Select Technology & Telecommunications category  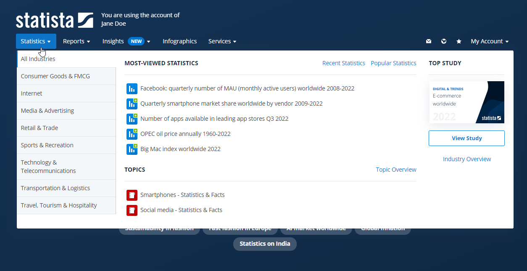66,167
